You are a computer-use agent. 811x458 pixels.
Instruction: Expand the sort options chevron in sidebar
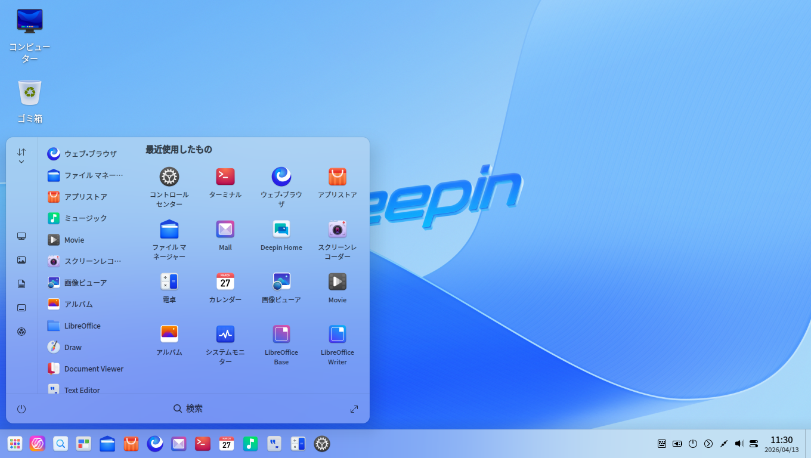21,160
